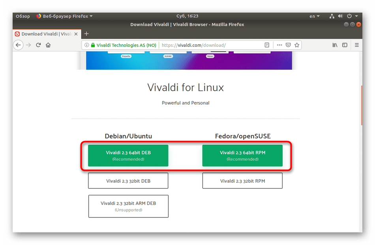
Task: Open the Обзор activities overview
Action: point(22,16)
